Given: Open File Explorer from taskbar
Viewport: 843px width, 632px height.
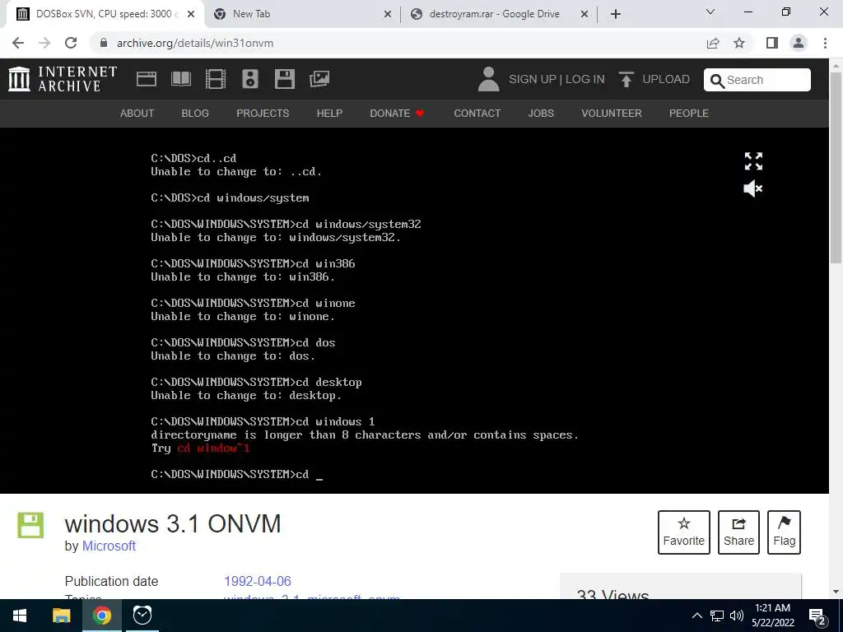Looking at the screenshot, I should (61, 616).
